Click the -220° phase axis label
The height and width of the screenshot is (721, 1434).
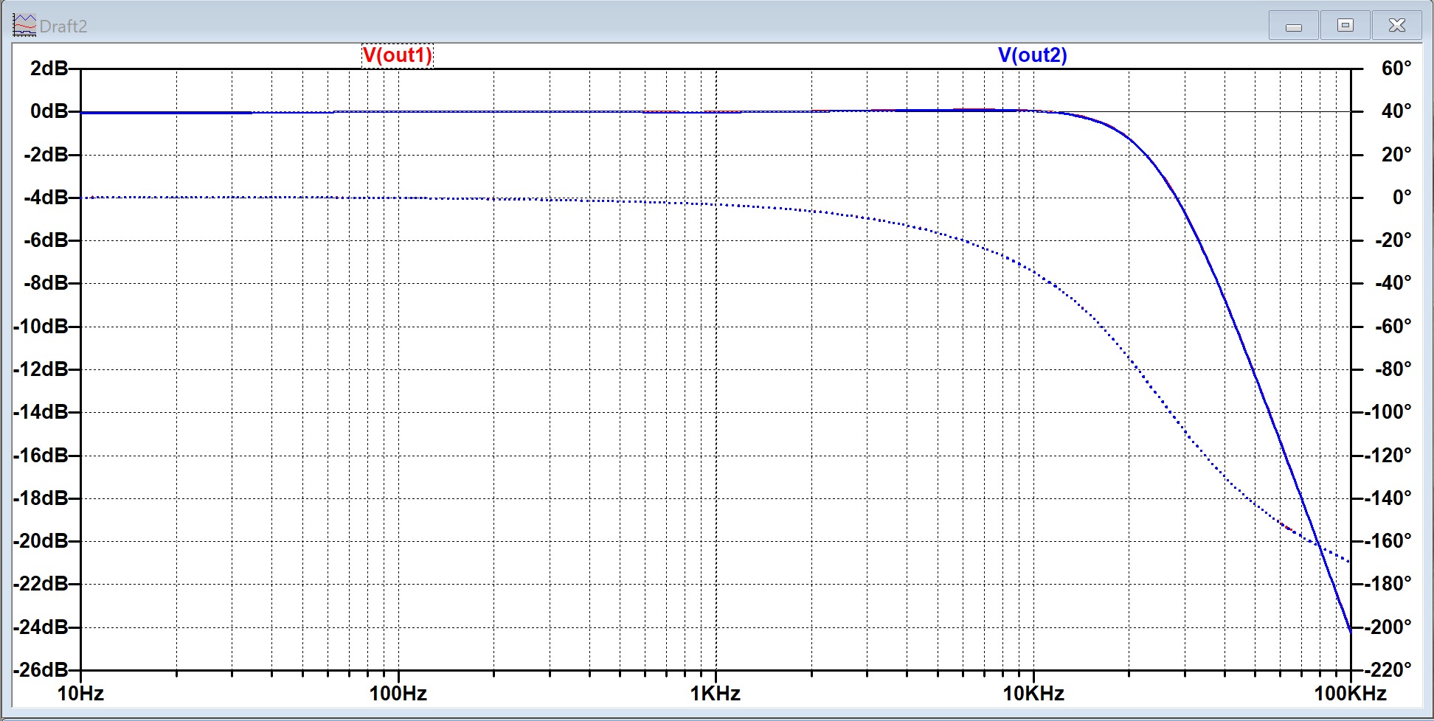coord(1389,670)
